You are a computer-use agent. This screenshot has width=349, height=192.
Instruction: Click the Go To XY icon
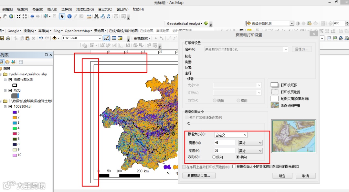coord(108,16)
